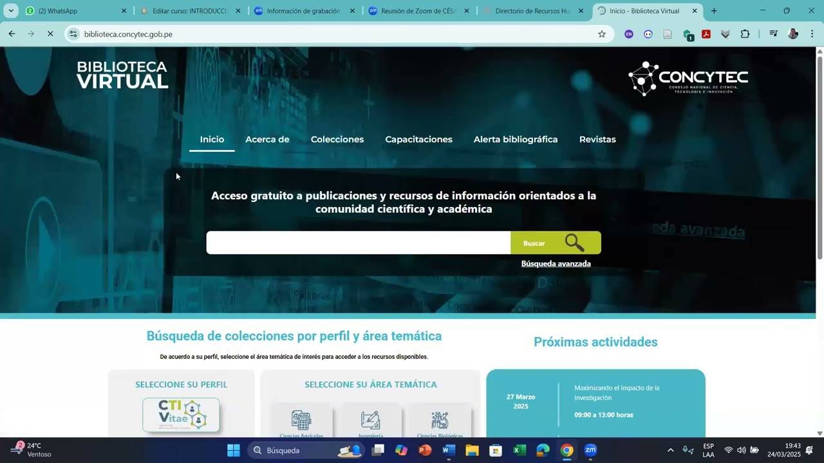Click the magnifying glass search icon
The height and width of the screenshot is (463, 824).
(x=575, y=243)
